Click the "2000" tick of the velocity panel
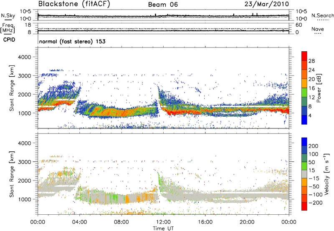Screen dimensions: 334x231 point(24,181)
